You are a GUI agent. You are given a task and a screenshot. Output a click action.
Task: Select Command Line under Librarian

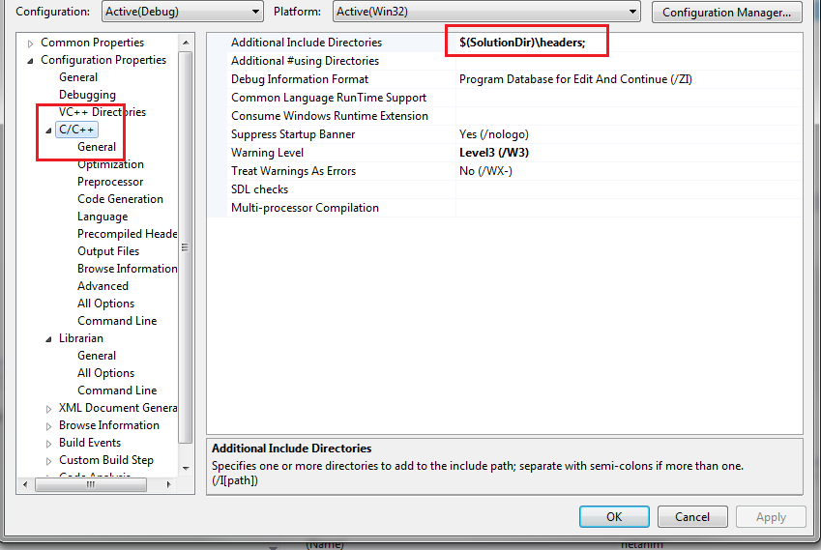click(117, 391)
